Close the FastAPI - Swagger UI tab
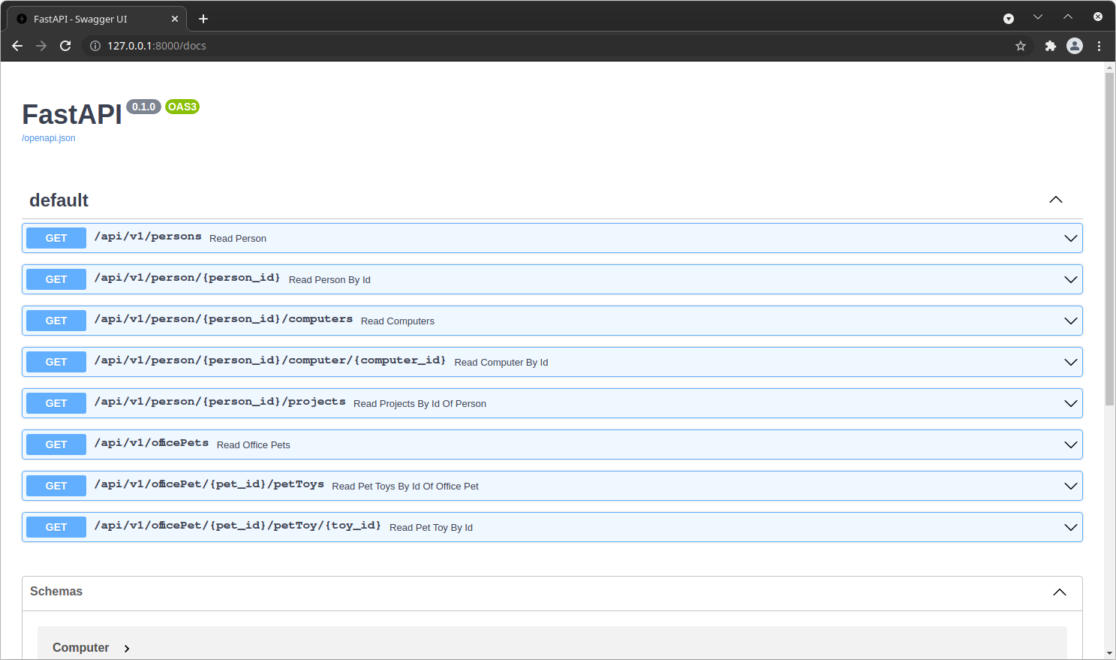This screenshot has width=1116, height=660. pos(175,19)
